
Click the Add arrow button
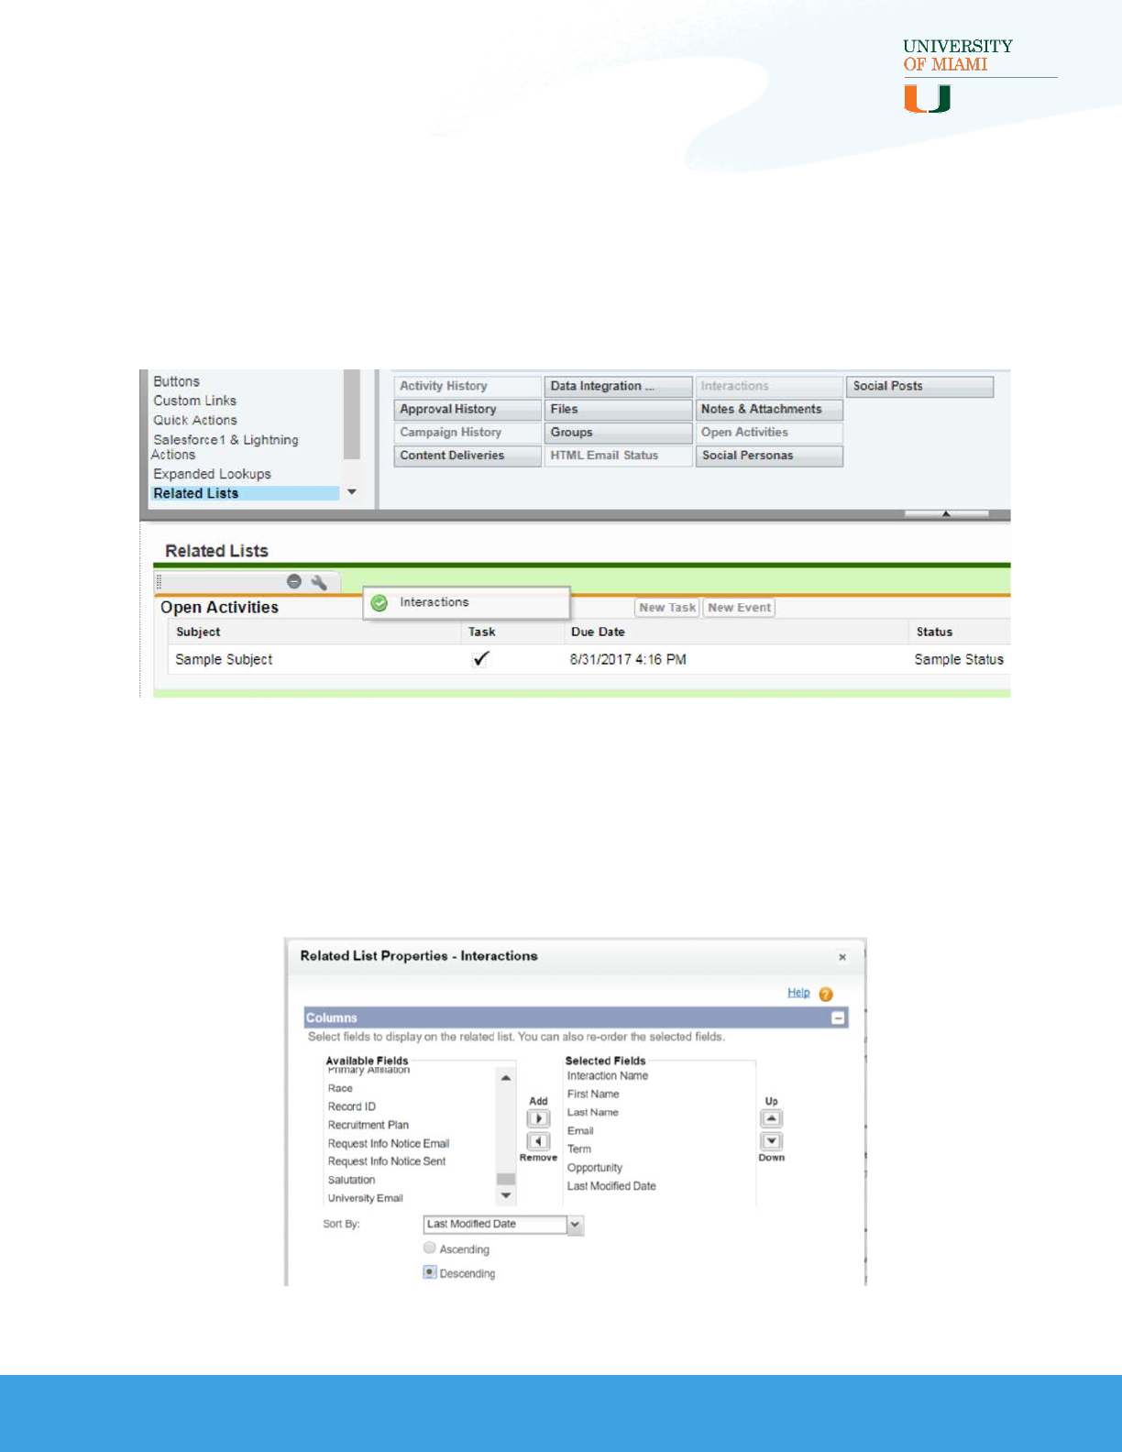click(x=538, y=1118)
